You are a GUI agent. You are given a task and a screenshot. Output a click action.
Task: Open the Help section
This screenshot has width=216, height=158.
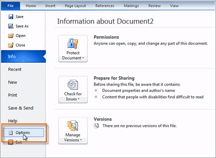pyautogui.click(x=13, y=121)
